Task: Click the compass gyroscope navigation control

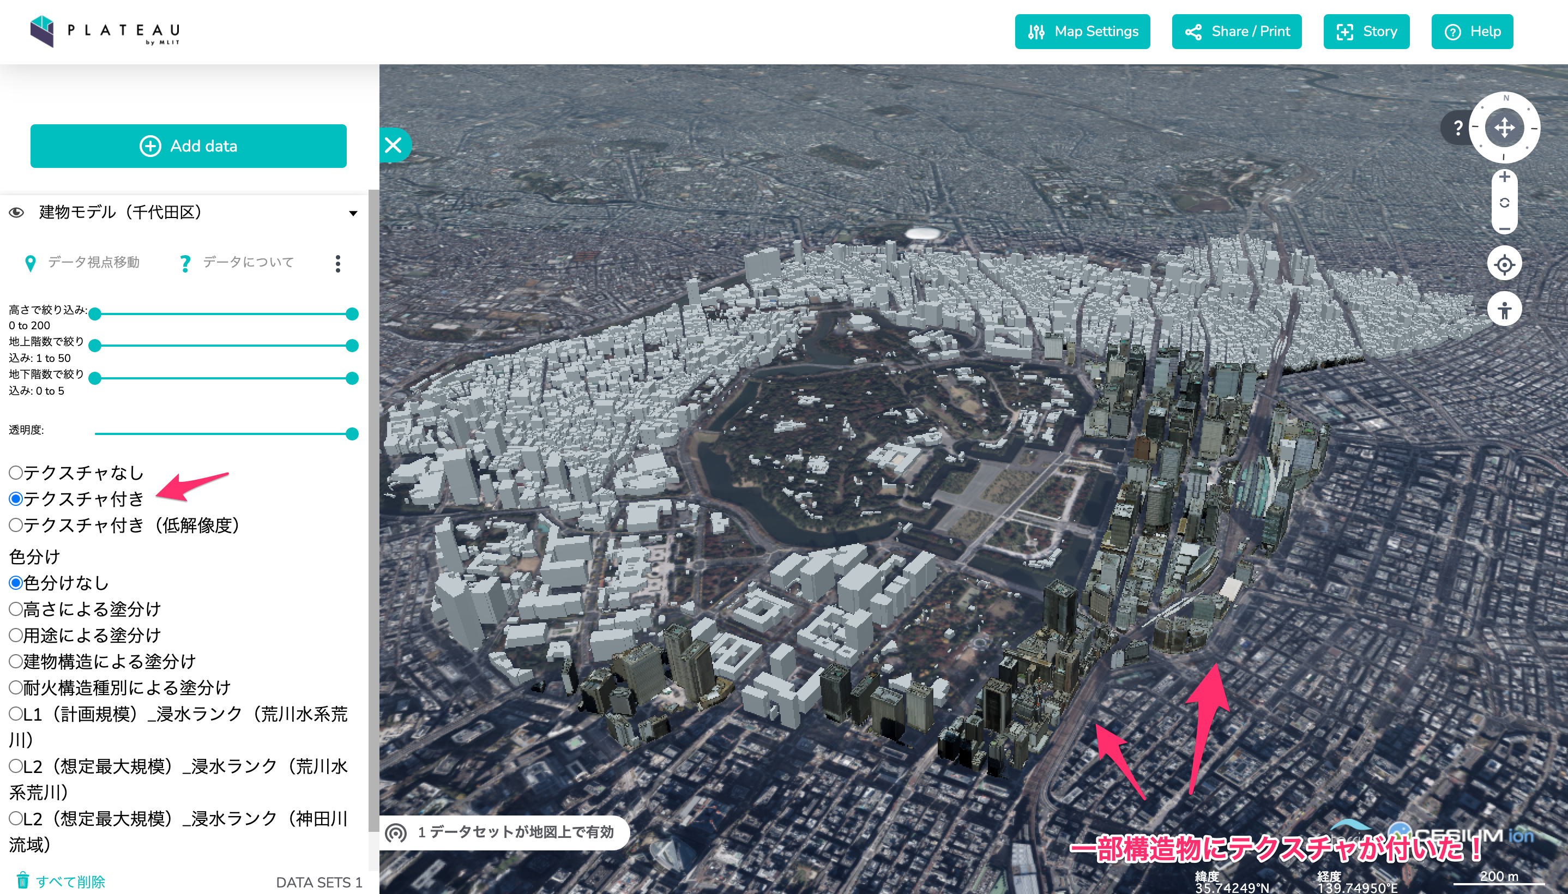Action: click(x=1504, y=128)
